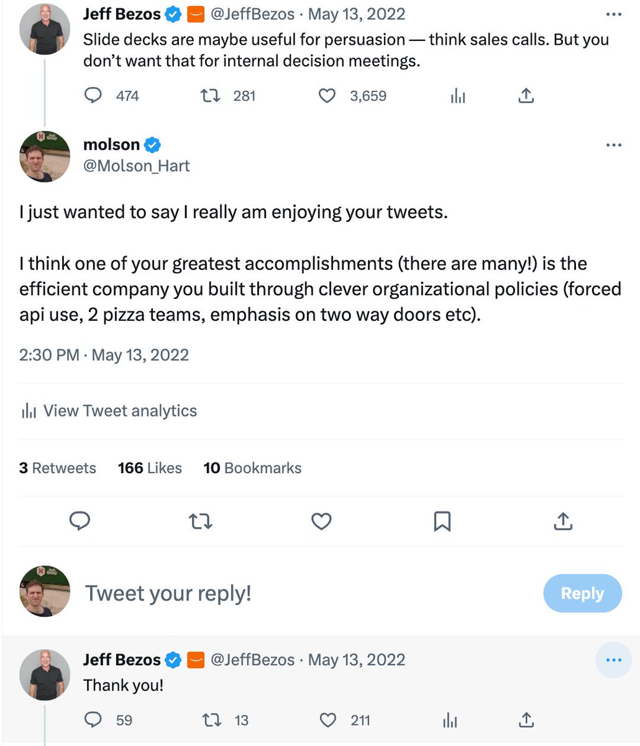Screen dimensions: 640x746
Task: Open the 166 Likes list
Action: [150, 468]
